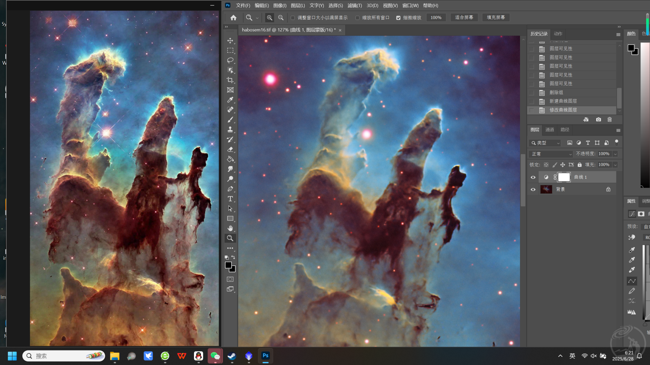Select the Hand tool
The height and width of the screenshot is (365, 650).
(x=230, y=228)
